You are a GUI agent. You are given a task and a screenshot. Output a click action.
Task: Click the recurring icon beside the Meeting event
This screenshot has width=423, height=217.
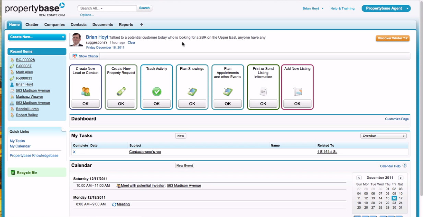(114, 204)
